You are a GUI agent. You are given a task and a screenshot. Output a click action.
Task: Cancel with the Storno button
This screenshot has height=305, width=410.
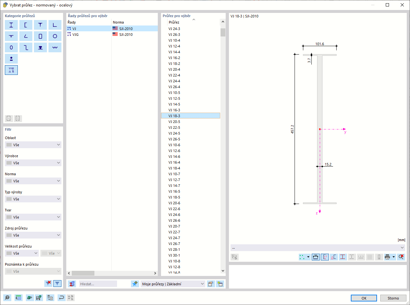(393, 298)
